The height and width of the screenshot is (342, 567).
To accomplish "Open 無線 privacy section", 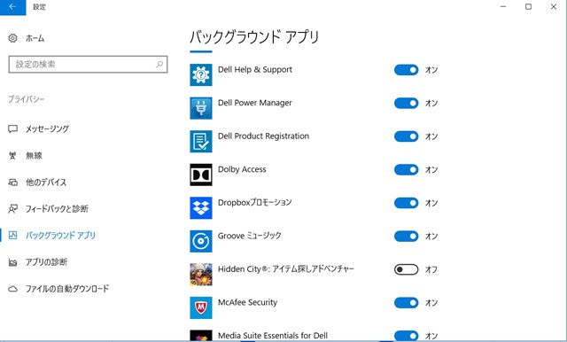I will tap(34, 156).
